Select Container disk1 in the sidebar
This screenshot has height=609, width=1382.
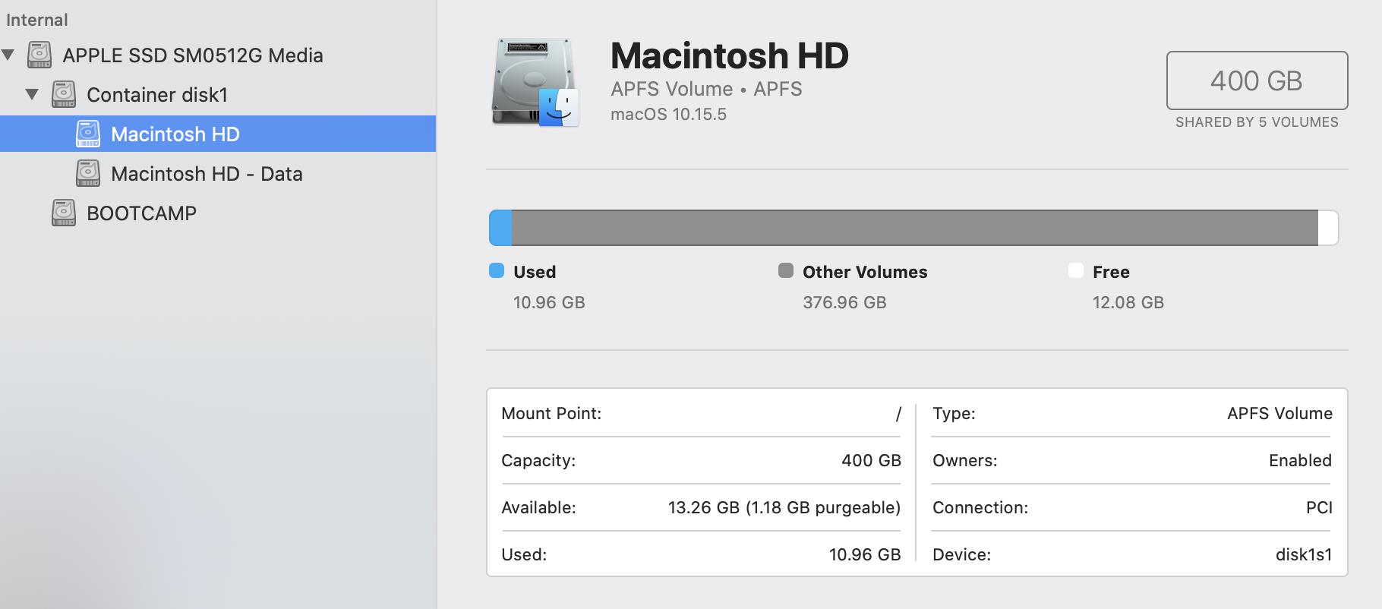(157, 95)
